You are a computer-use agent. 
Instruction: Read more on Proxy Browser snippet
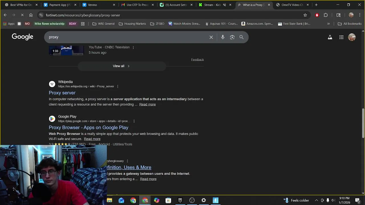92,139
